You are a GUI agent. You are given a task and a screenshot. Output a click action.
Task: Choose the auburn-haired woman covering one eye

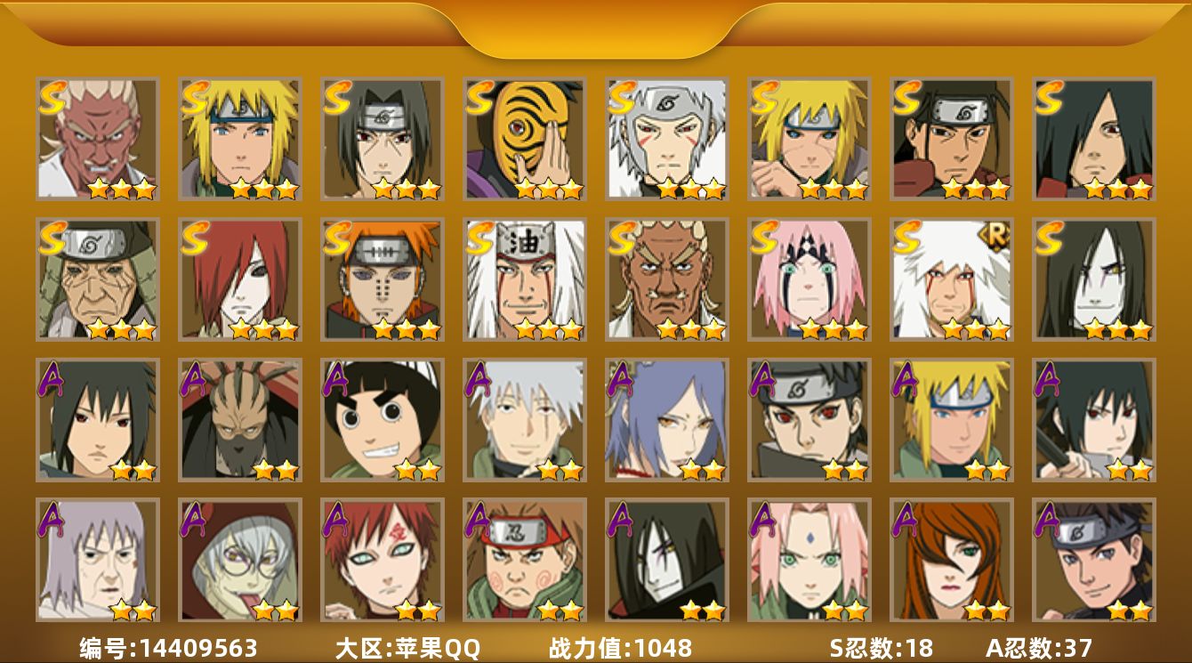click(952, 560)
